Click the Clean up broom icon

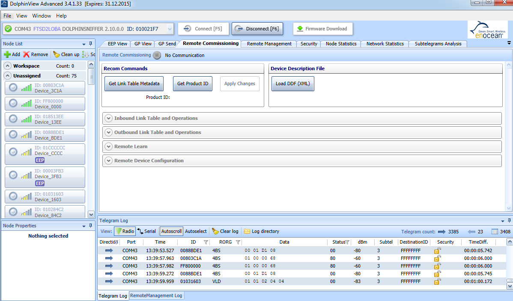coord(57,54)
